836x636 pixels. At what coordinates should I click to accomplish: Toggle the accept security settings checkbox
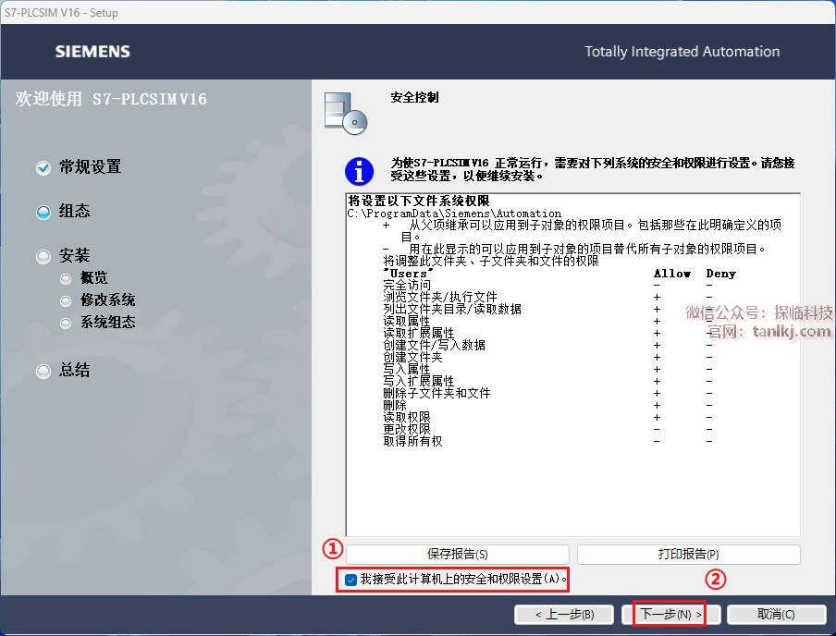[350, 580]
